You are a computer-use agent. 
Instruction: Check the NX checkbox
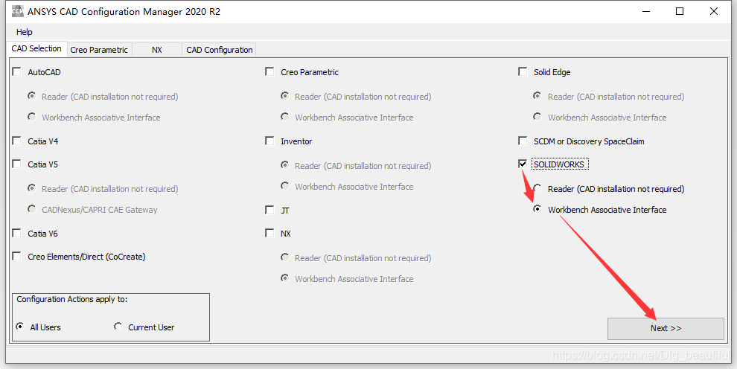[269, 233]
